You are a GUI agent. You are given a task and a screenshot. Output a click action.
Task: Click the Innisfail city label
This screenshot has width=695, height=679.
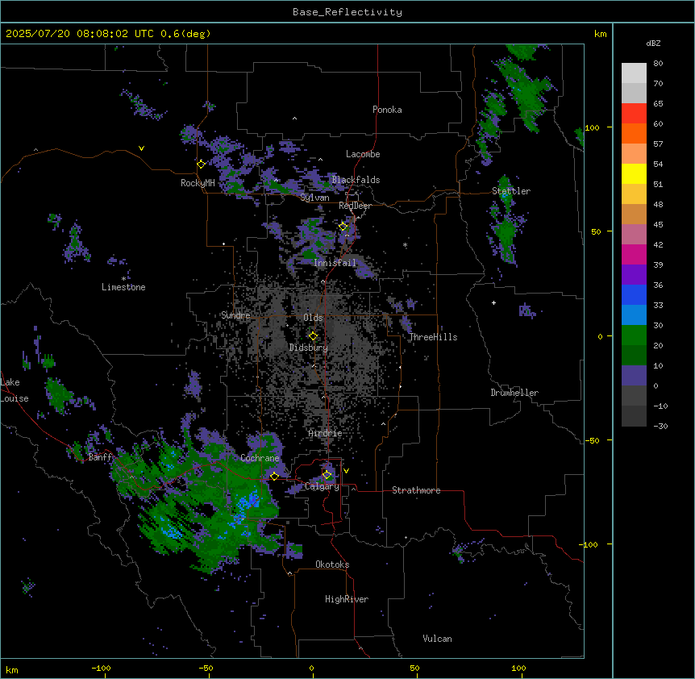click(335, 263)
